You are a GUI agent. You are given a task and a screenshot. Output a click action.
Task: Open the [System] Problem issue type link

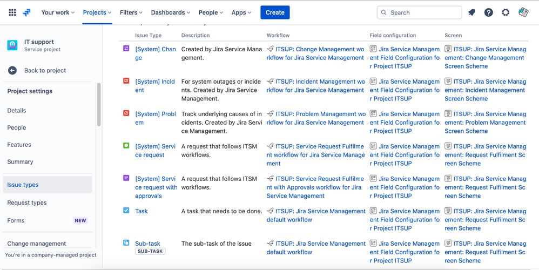(x=156, y=118)
